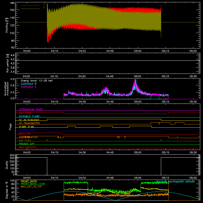Click 04:45 time label under modulation plot
This screenshot has width=203, height=203.
click(x=110, y=102)
